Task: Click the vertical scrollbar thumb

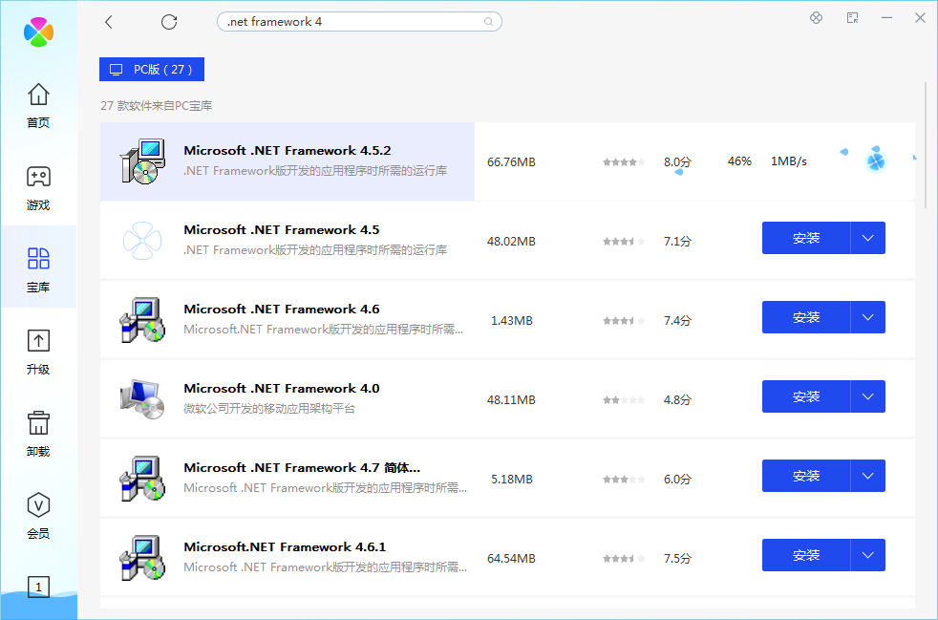Action: (926, 143)
